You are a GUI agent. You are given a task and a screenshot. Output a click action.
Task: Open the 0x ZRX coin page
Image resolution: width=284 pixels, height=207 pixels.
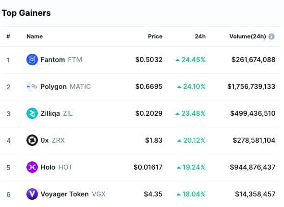tap(52, 140)
